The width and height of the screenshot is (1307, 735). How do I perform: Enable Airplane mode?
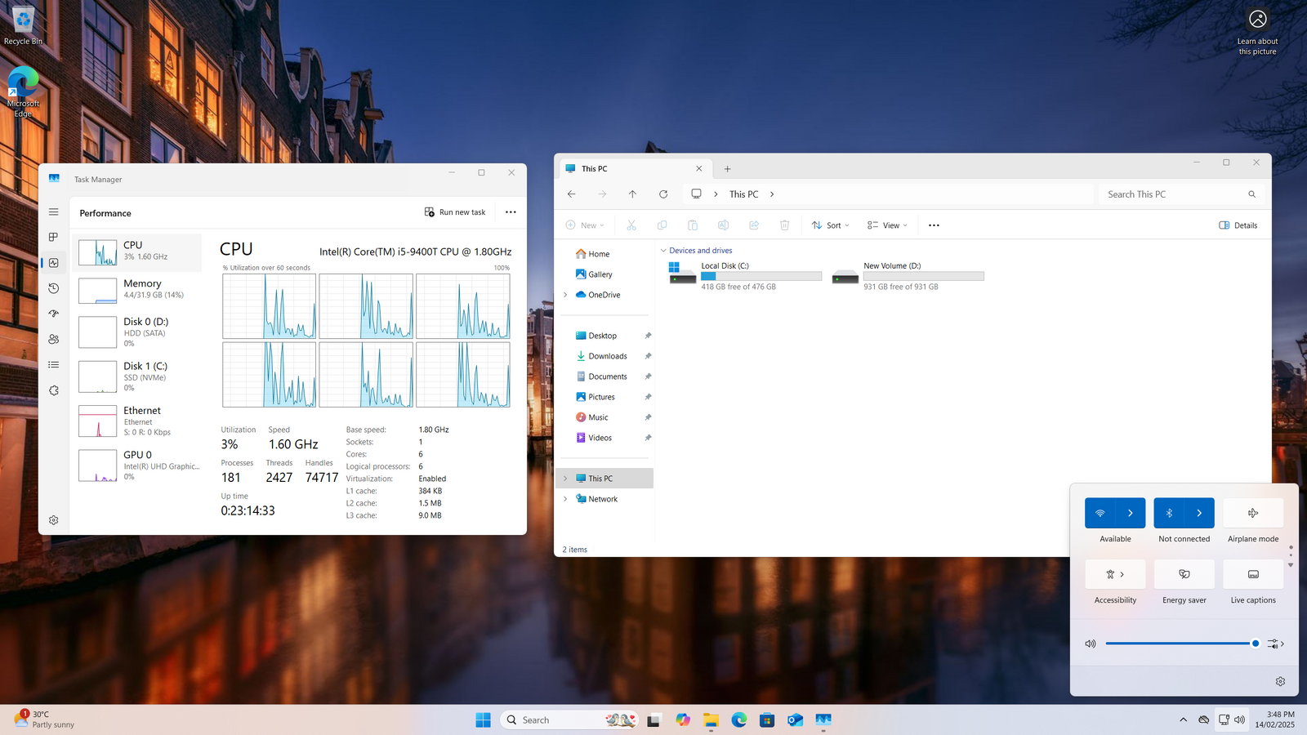tap(1253, 513)
